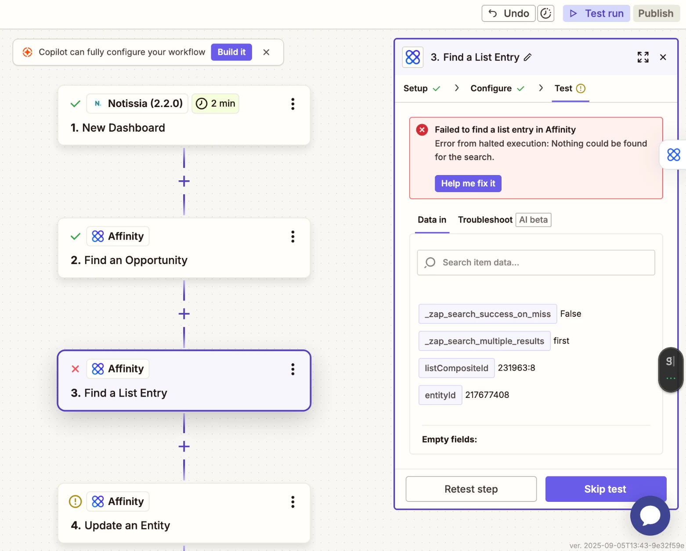Open kebab menu for New Dashboard step
Image resolution: width=686 pixels, height=551 pixels.
[292, 104]
